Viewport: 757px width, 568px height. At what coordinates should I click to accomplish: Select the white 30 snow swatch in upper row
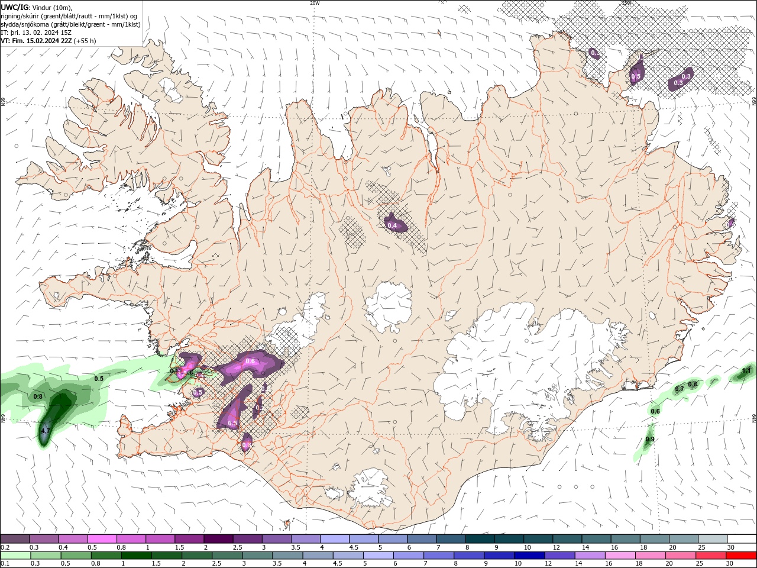pyautogui.click(x=742, y=539)
